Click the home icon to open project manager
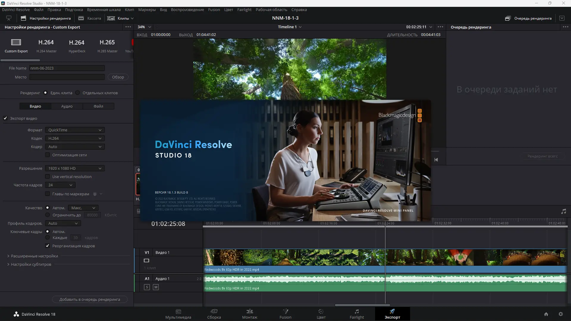 click(547, 314)
